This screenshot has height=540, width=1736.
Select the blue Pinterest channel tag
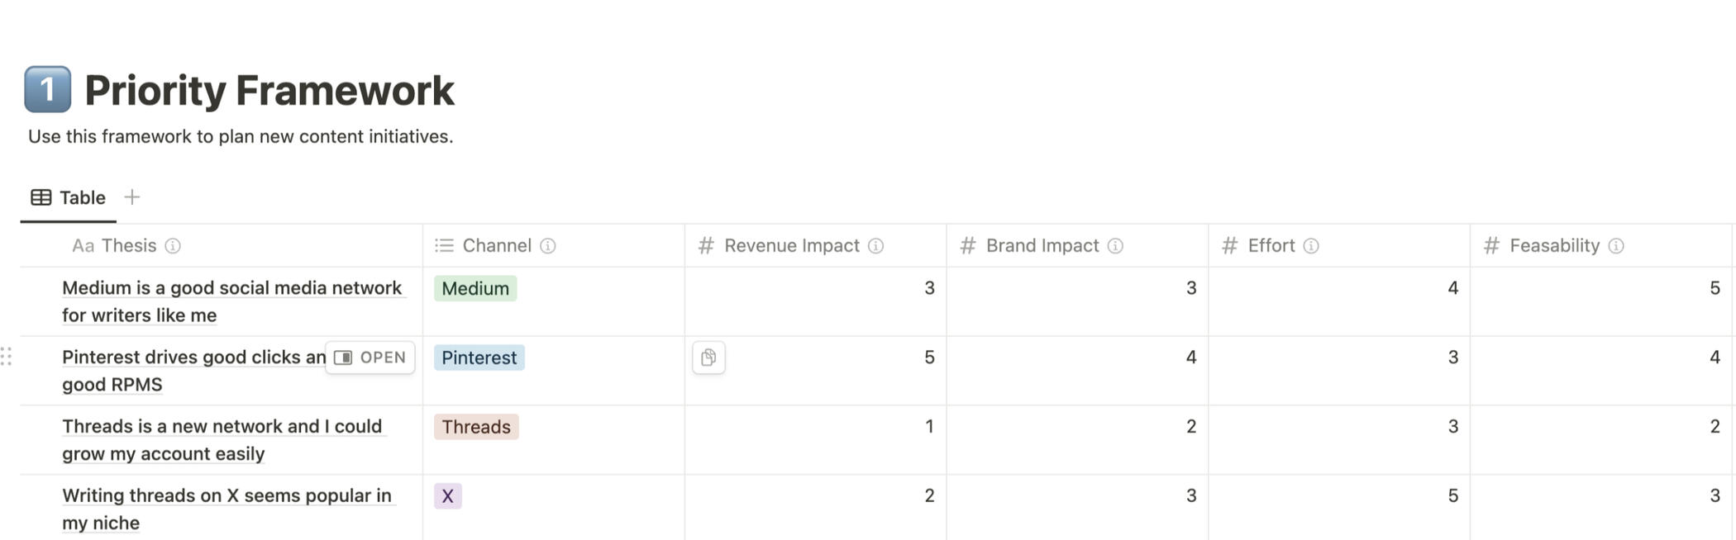(x=479, y=358)
